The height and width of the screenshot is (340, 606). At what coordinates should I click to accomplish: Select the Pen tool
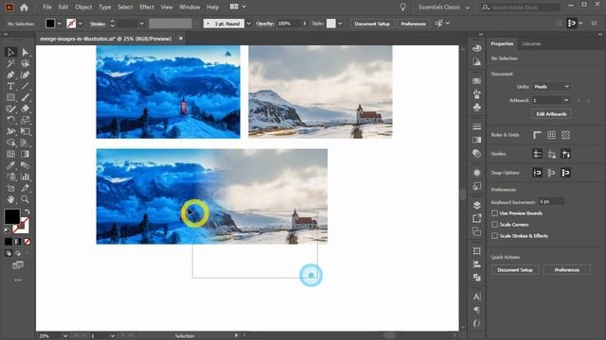point(10,75)
